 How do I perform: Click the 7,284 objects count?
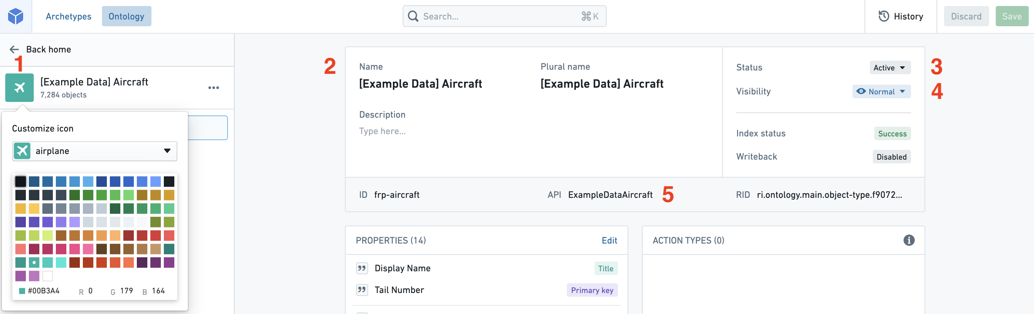click(63, 95)
